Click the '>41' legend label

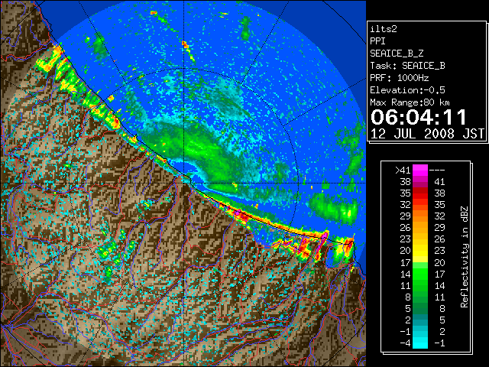403,170
